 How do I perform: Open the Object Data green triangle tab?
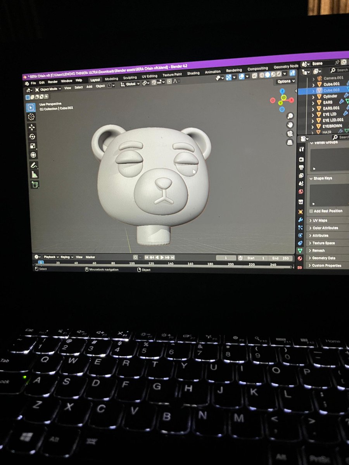click(x=300, y=251)
